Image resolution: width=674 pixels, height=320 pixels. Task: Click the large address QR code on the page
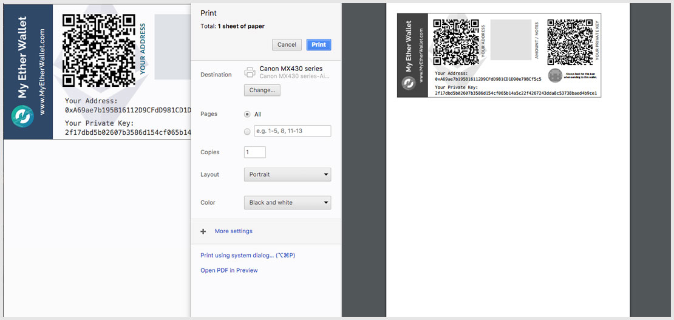pyautogui.click(x=99, y=50)
